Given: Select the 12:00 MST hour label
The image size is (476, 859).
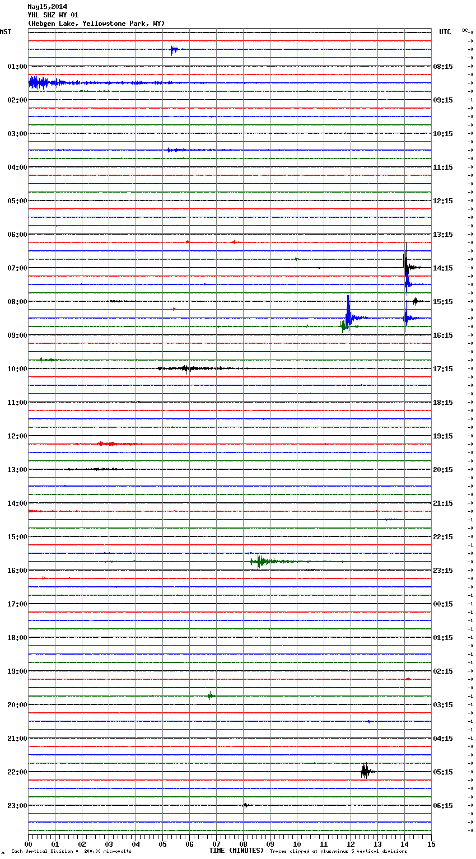Looking at the screenshot, I should click(x=17, y=436).
